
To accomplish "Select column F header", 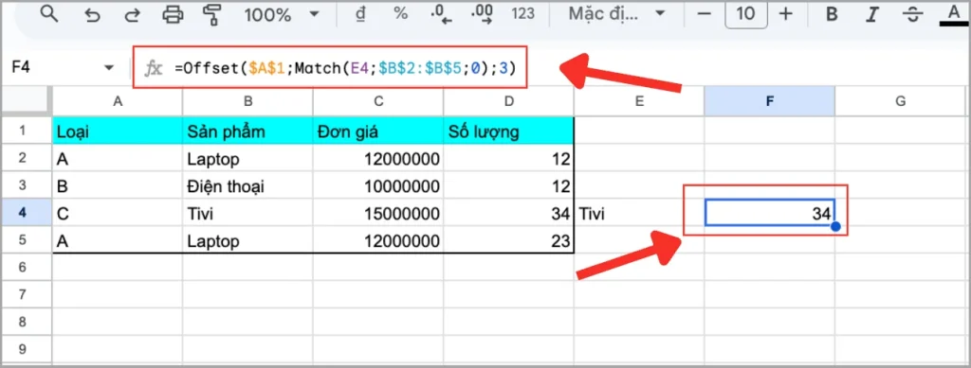I will coord(770,101).
